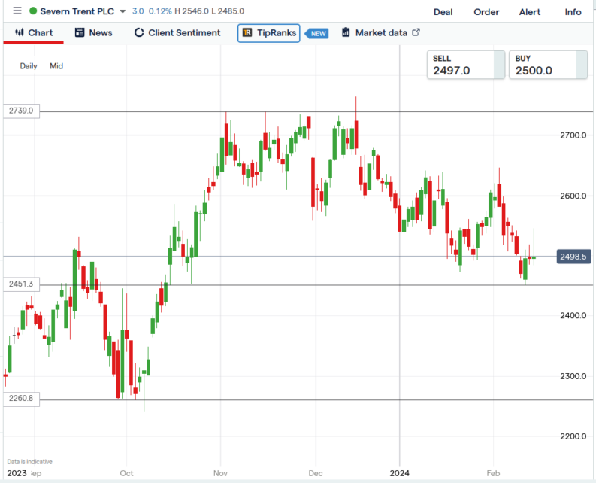The width and height of the screenshot is (596, 483).
Task: Click the external link icon after Market data
Action: point(416,32)
